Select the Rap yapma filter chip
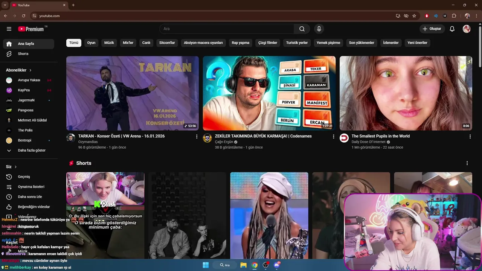 pos(241,43)
